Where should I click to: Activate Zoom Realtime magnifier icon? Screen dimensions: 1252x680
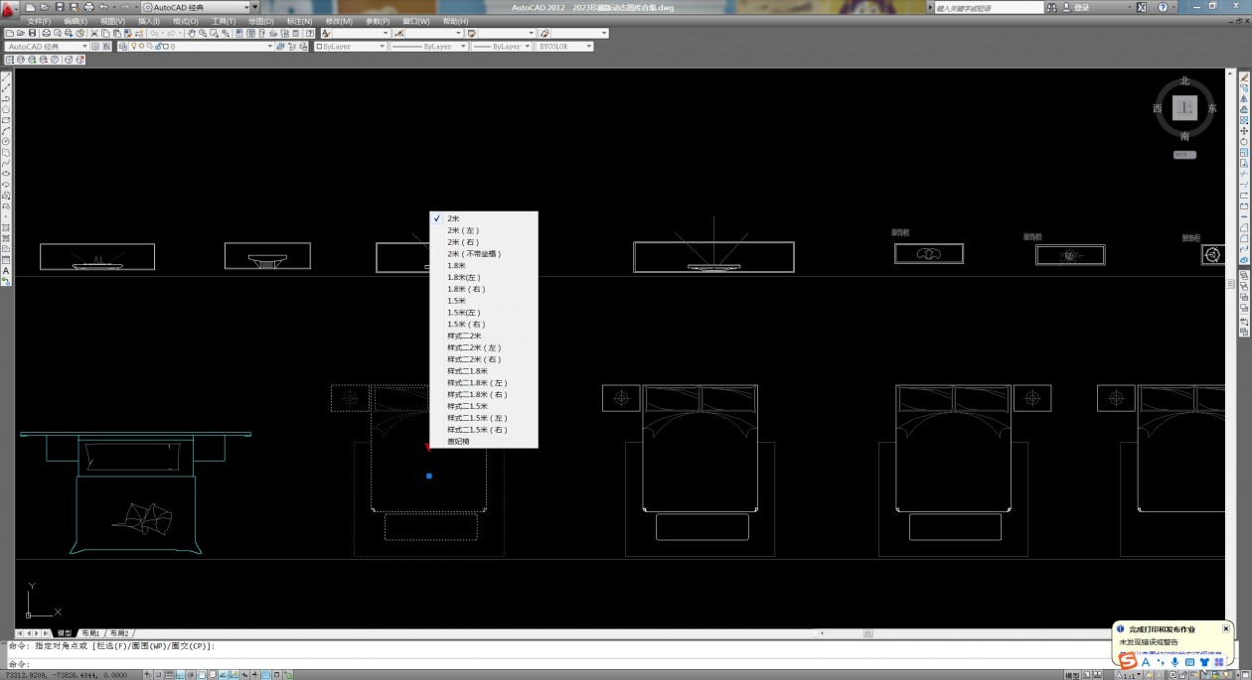203,33
